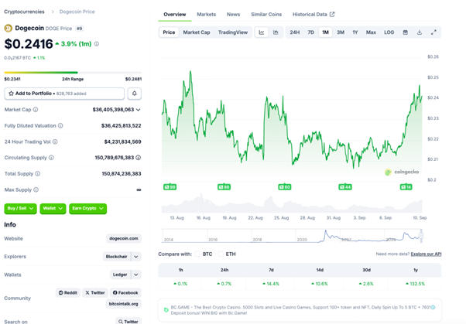The height and width of the screenshot is (324, 466).
Task: Click the chart range navigator right handle
Action: pos(421,236)
